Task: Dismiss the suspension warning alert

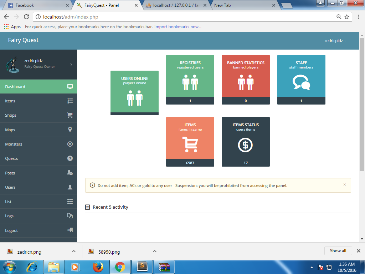Action: 345,184
